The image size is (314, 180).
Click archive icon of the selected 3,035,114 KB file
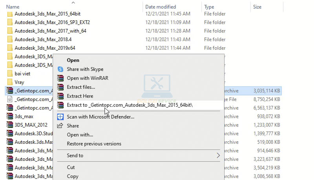coord(9,91)
